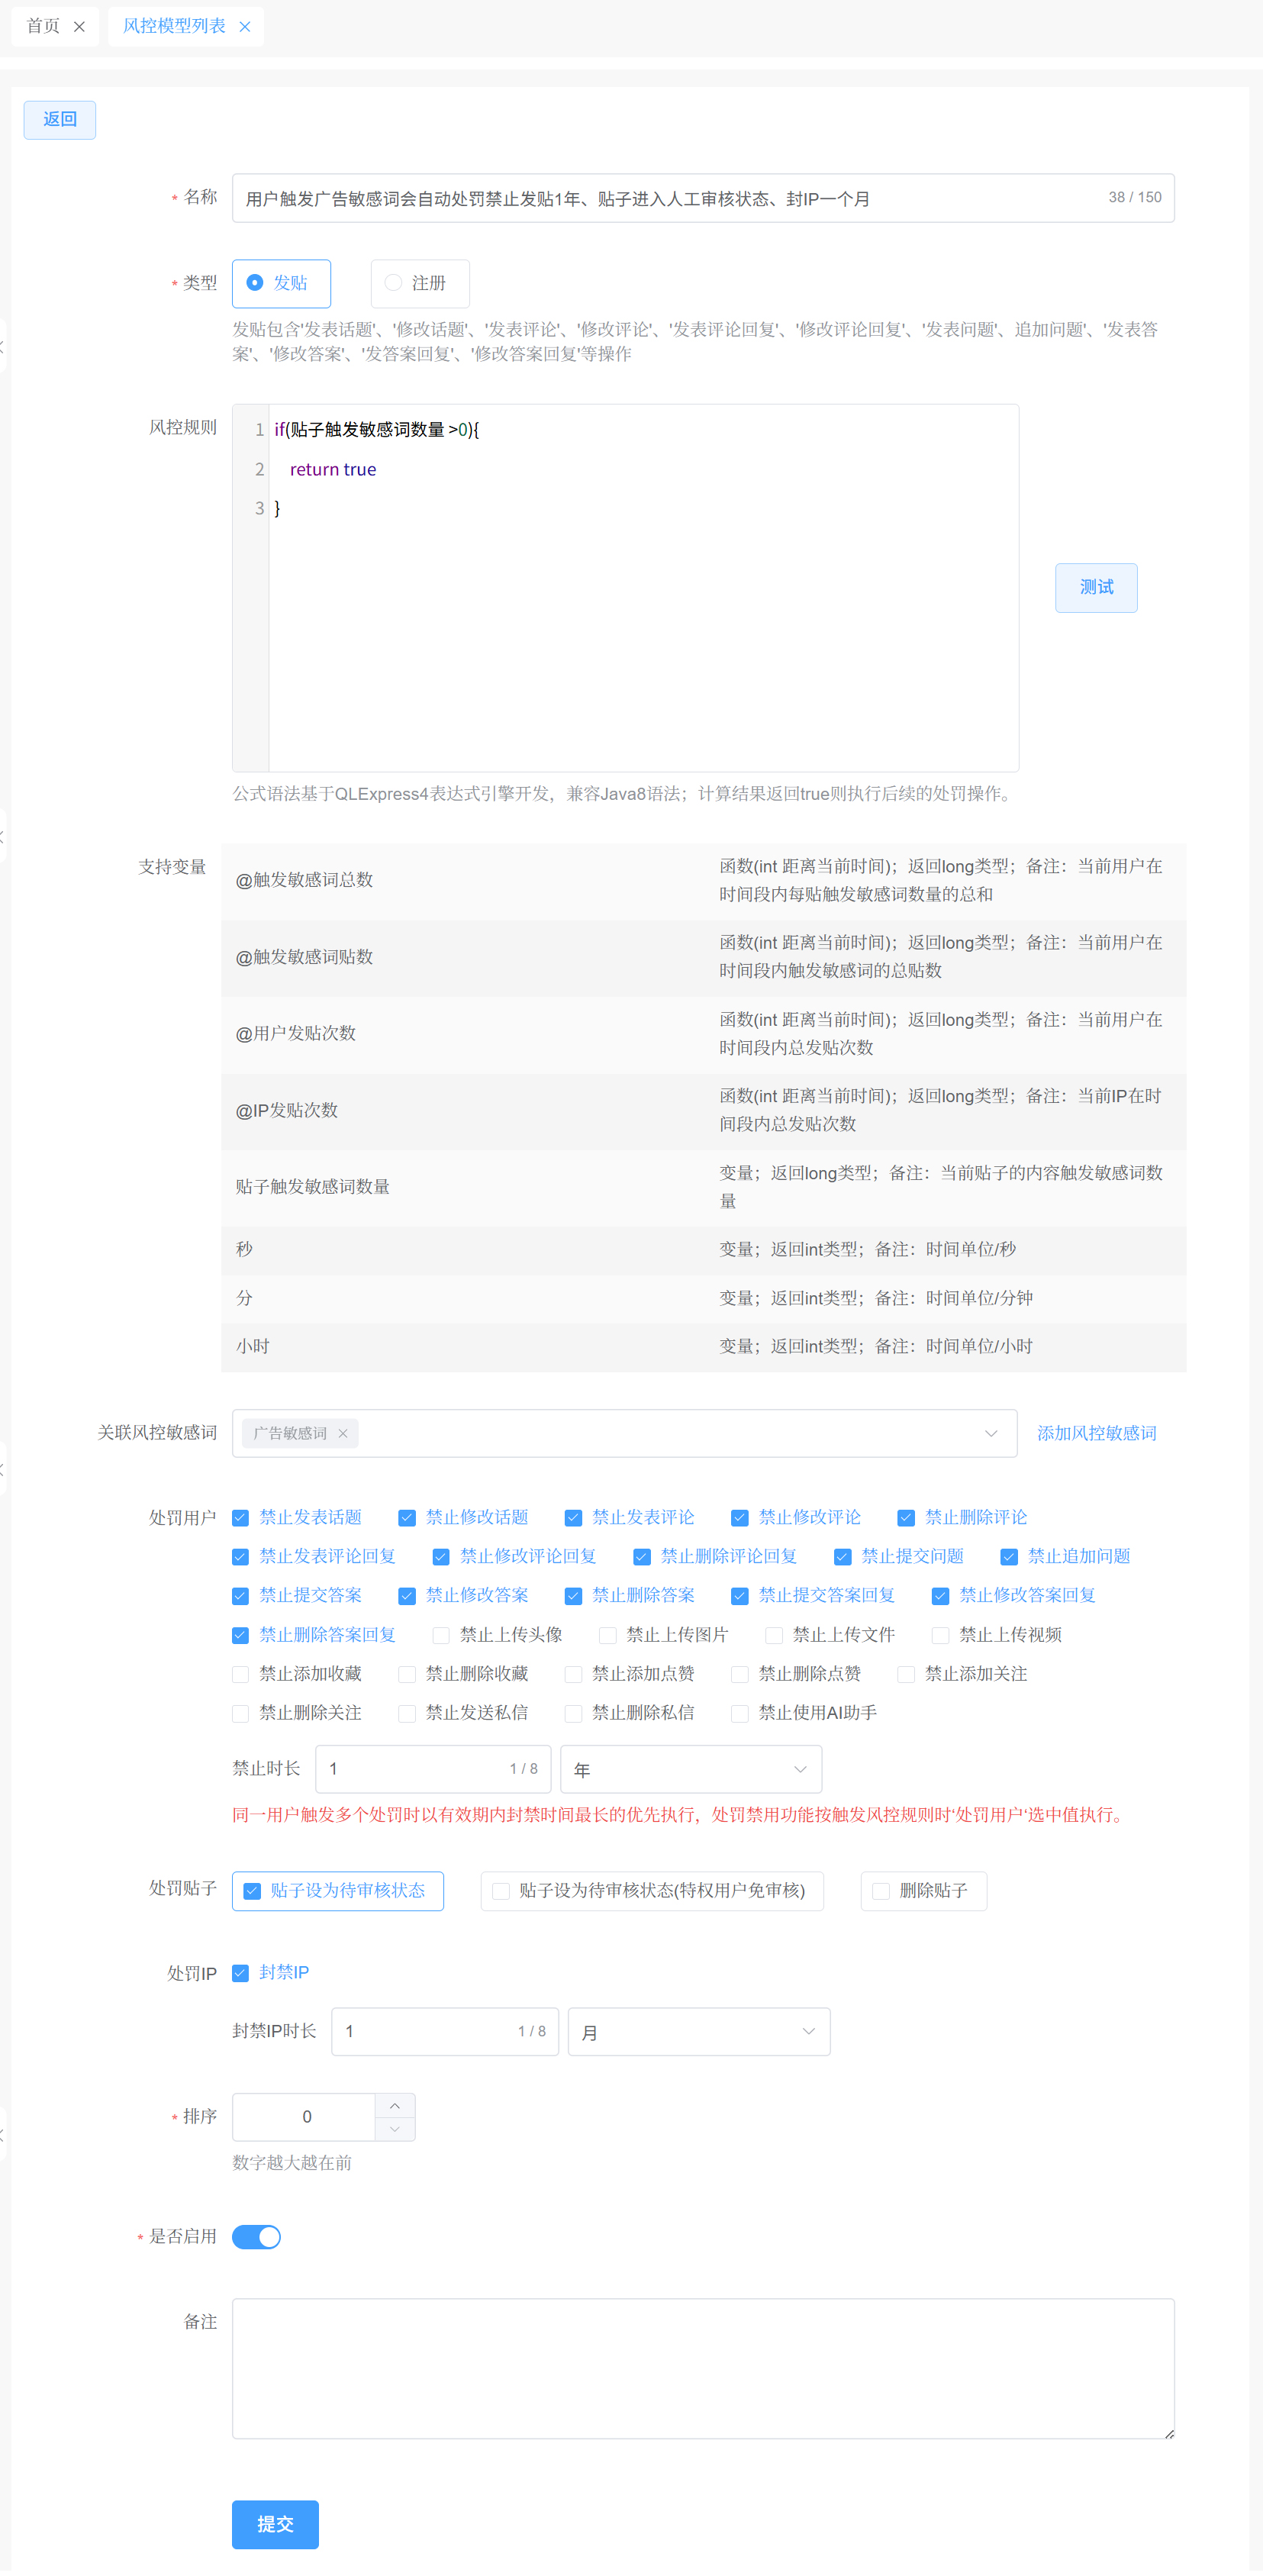This screenshot has height=2576, width=1263.
Task: Click the 贴子触发敏感词数量 variable row
Action: click(703, 1187)
